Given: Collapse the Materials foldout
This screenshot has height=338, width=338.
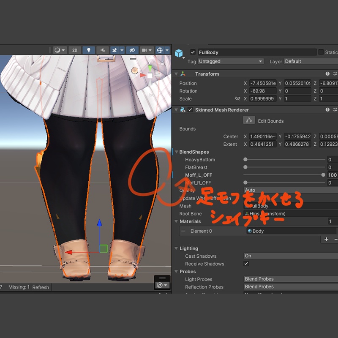Looking at the screenshot, I should [176, 221].
